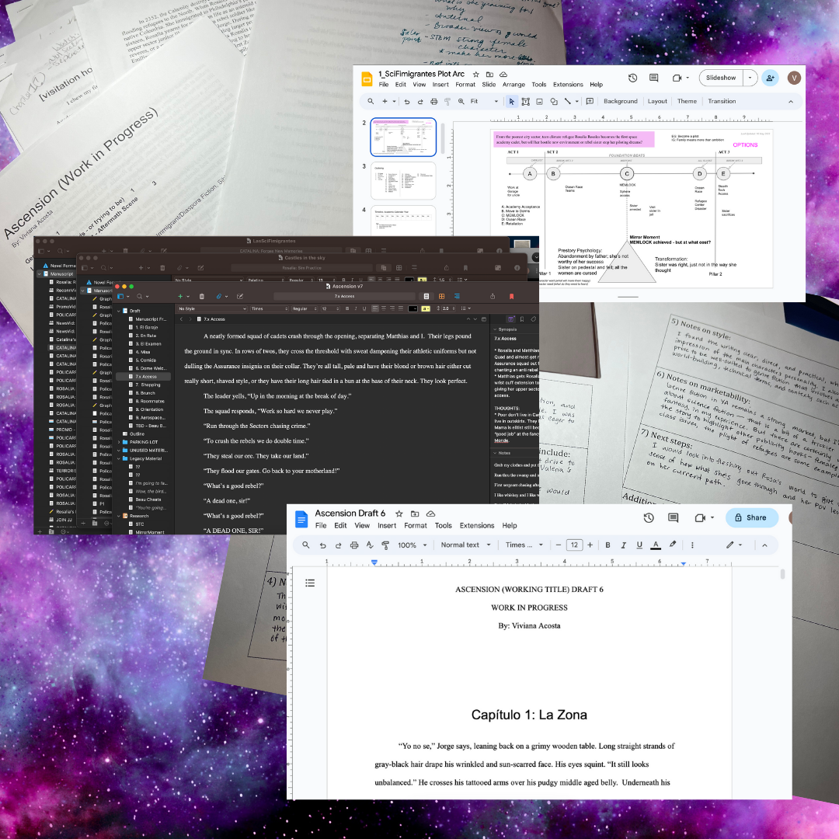The width and height of the screenshot is (839, 839).
Task: Open version history in Ascension Draft 6
Action: [649, 517]
